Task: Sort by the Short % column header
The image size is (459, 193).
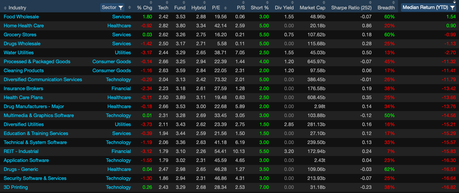Action: pyautogui.click(x=260, y=7)
